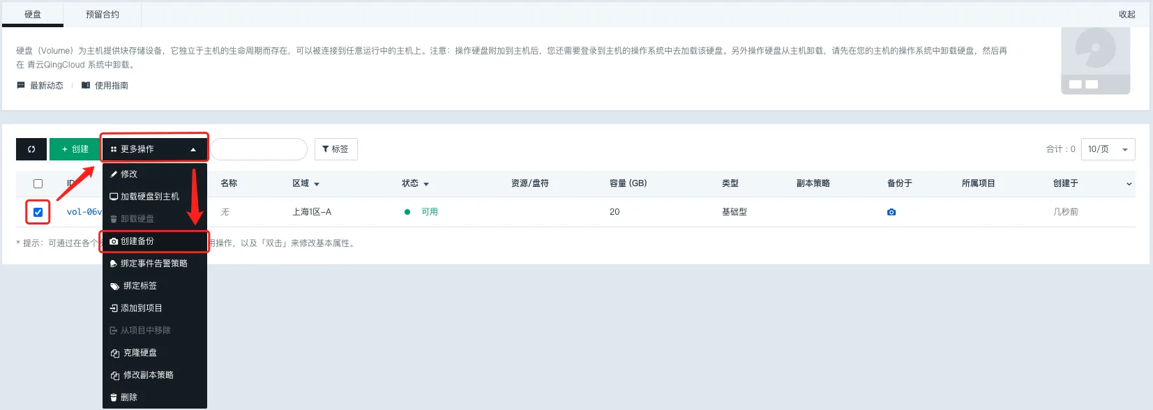Click the large disk illustration image

pos(1095,61)
